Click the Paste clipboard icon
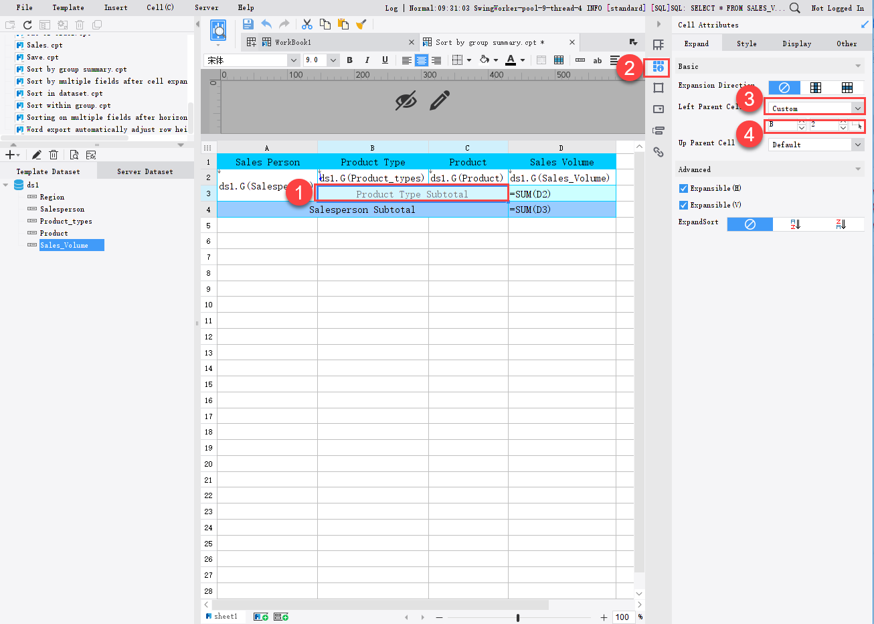The width and height of the screenshot is (874, 624). point(343,24)
